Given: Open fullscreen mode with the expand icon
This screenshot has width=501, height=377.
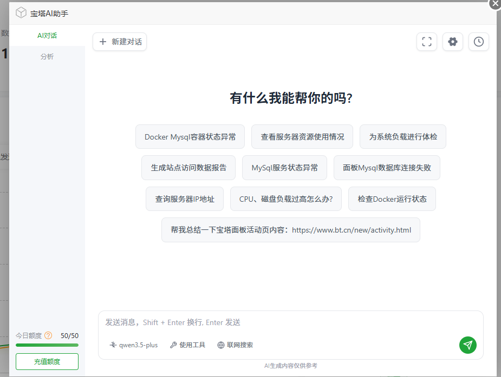Looking at the screenshot, I should click(427, 42).
